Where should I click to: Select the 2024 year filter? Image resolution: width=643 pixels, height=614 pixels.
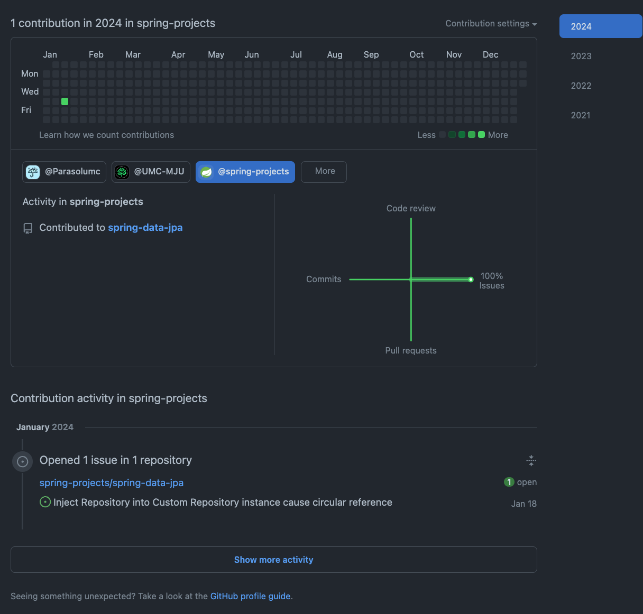601,26
